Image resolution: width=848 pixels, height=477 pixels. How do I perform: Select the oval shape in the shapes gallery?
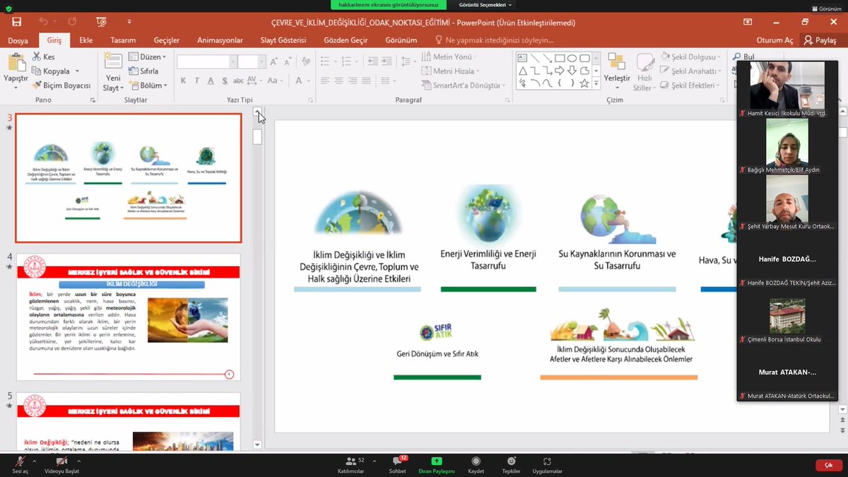(572, 58)
